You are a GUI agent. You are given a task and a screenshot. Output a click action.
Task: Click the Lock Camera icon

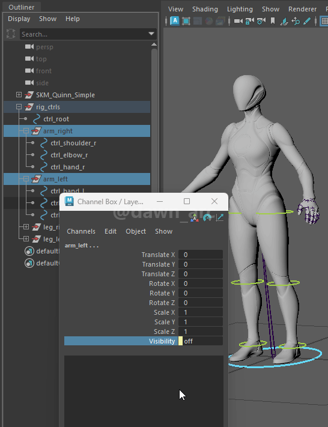(250, 21)
